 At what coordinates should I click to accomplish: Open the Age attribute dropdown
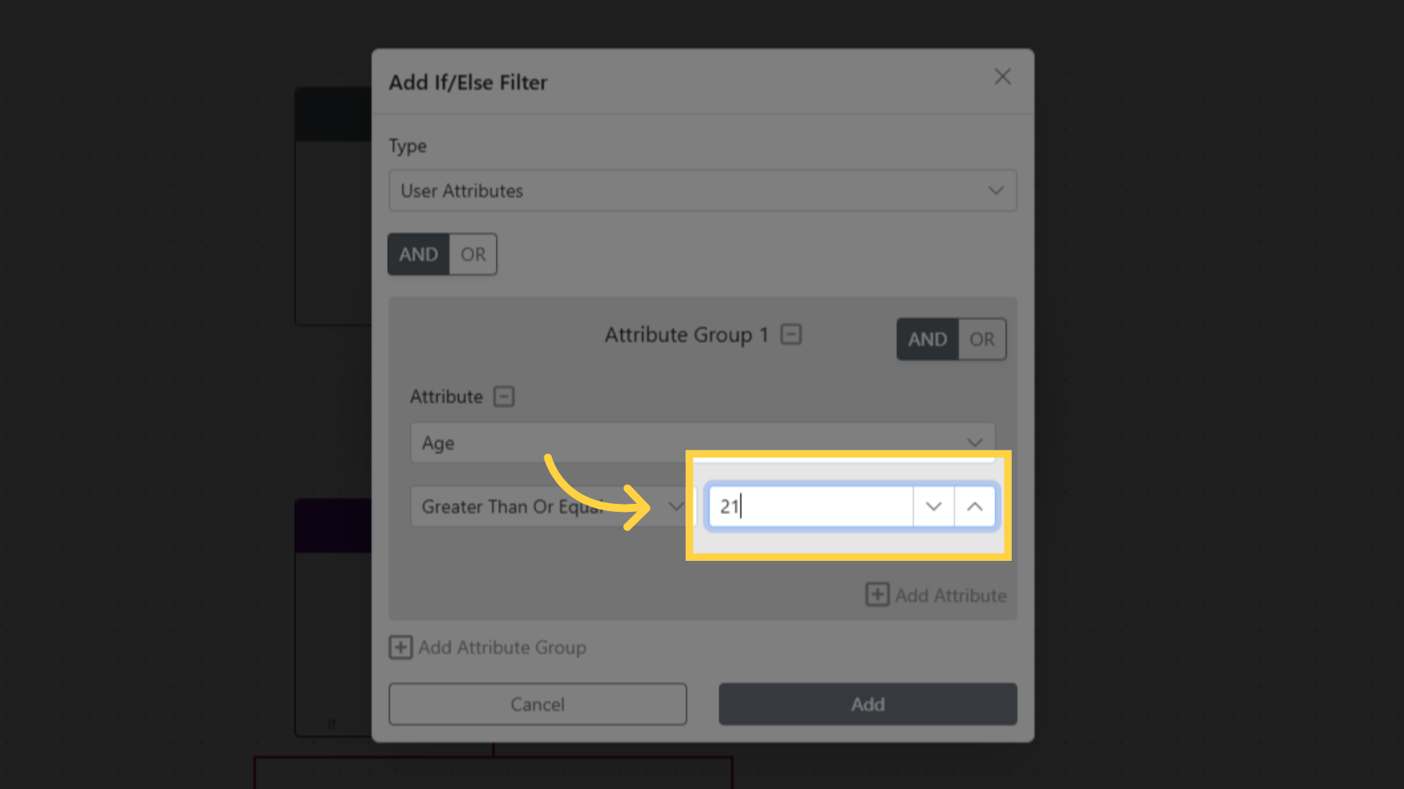[702, 442]
